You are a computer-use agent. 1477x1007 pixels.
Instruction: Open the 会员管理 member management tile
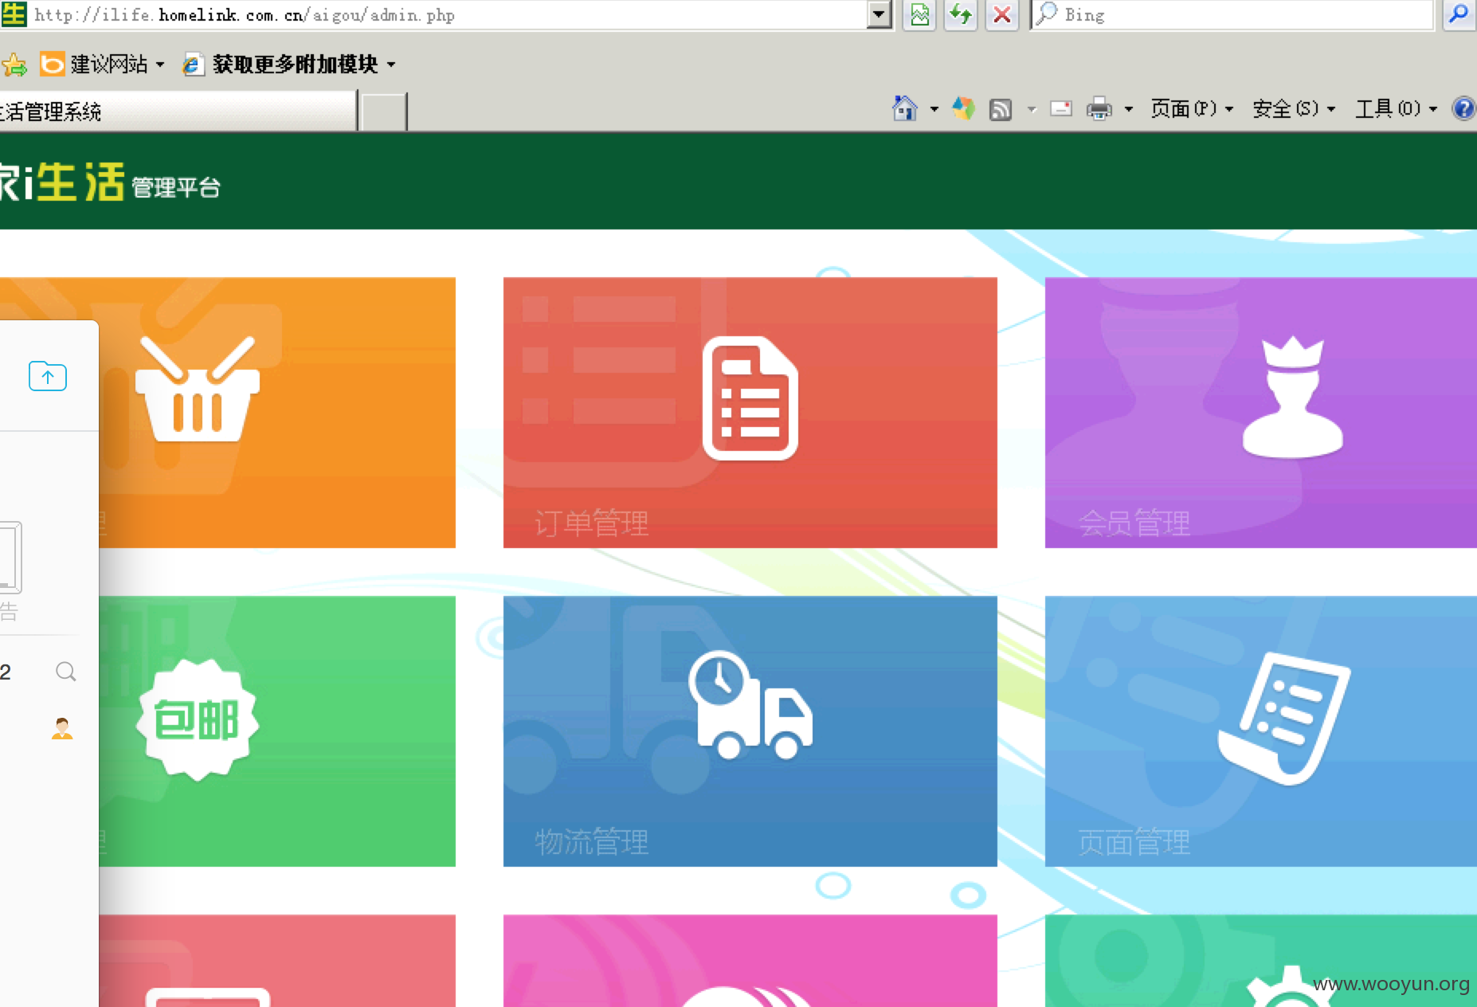point(1261,413)
